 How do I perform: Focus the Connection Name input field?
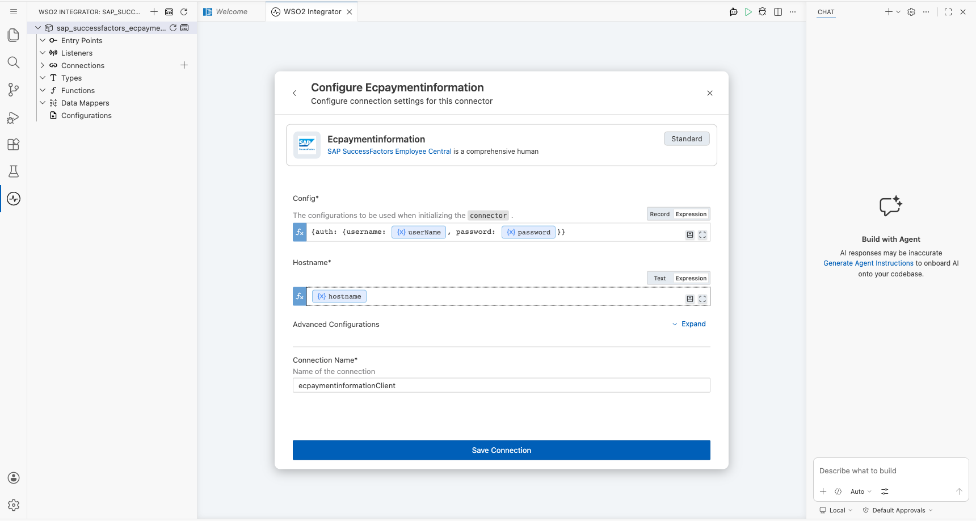(502, 385)
